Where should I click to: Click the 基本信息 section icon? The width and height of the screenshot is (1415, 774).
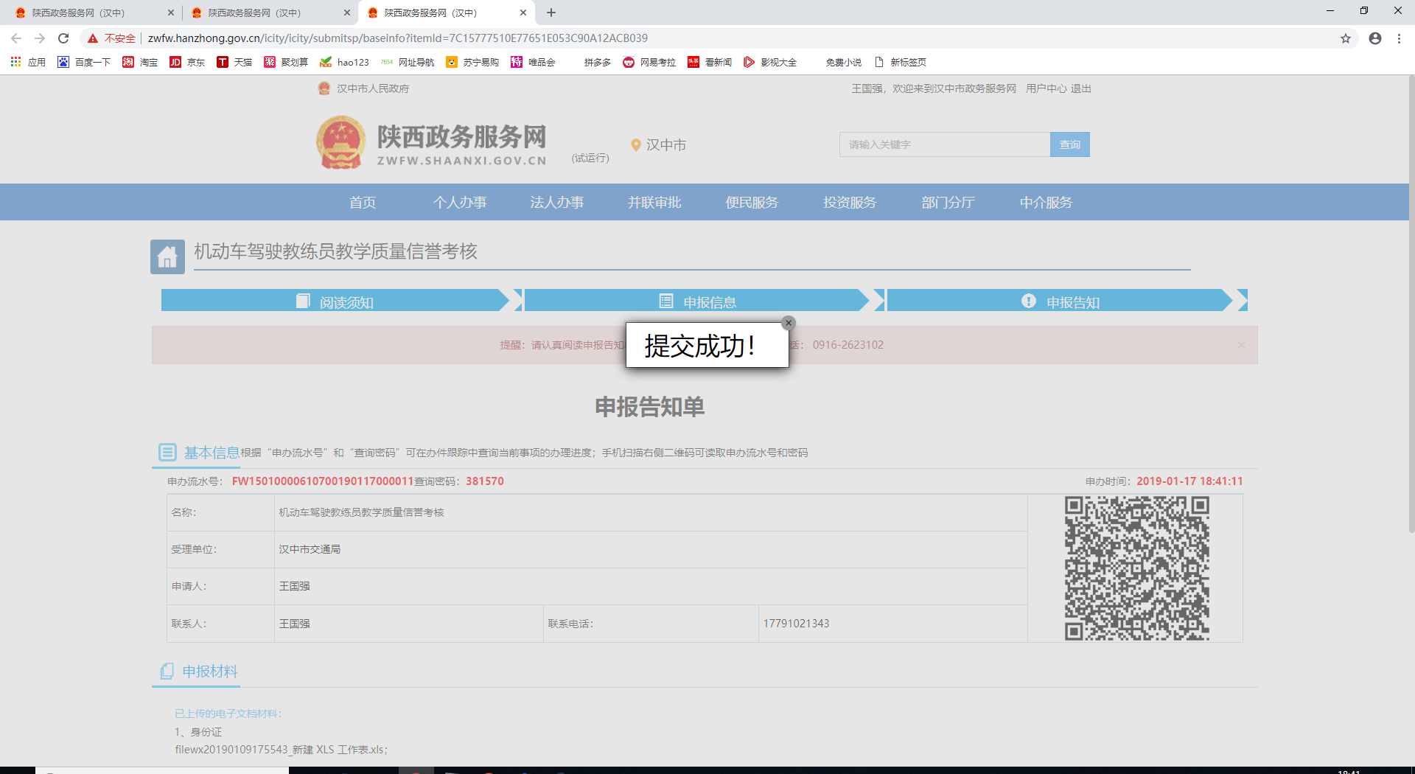click(x=167, y=452)
